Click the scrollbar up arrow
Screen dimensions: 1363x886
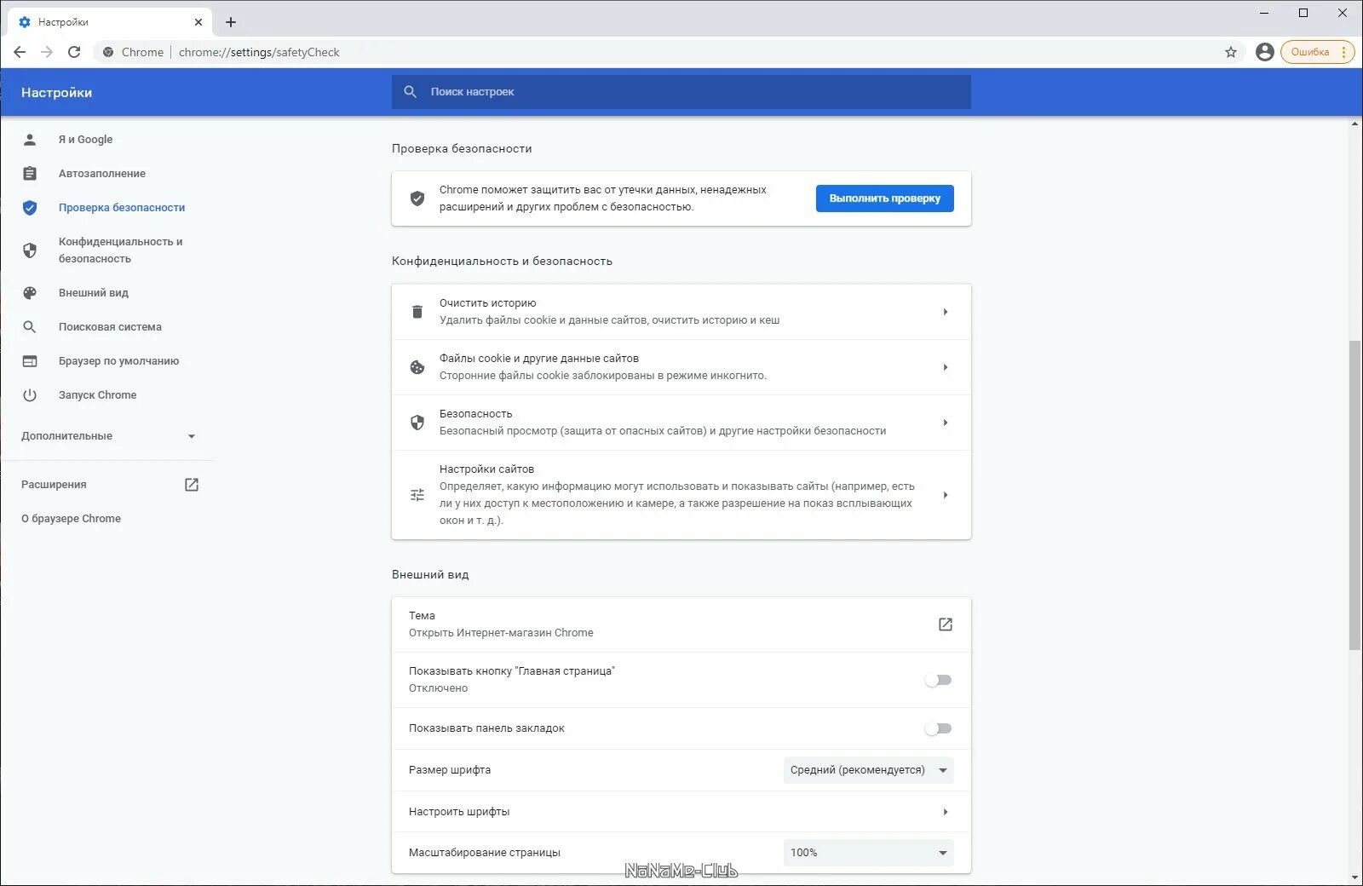[x=1355, y=124]
